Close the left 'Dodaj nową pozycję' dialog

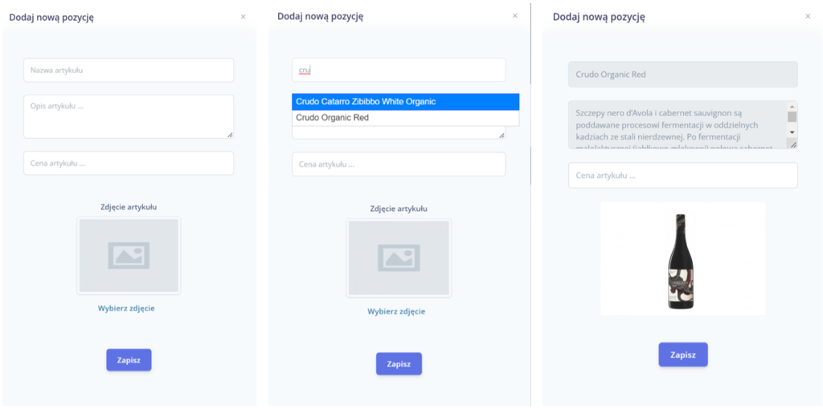click(x=243, y=17)
